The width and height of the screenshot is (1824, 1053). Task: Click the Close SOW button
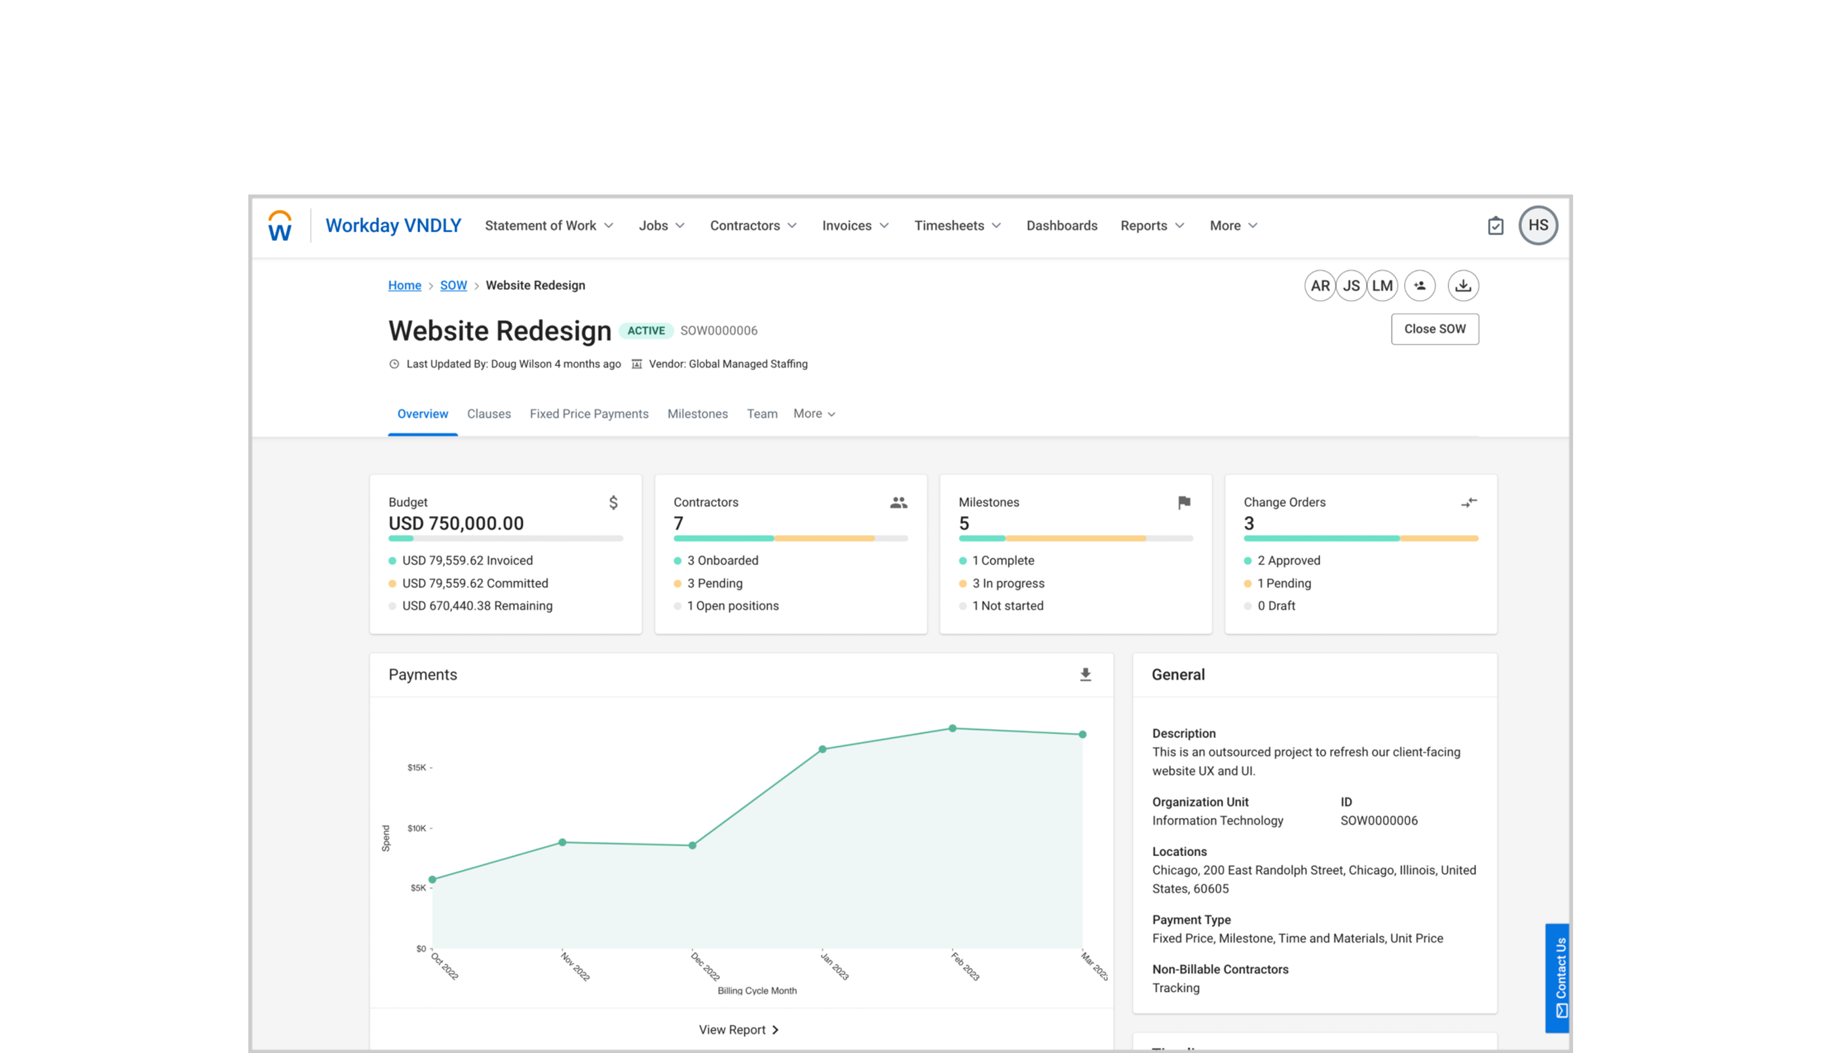coord(1434,329)
